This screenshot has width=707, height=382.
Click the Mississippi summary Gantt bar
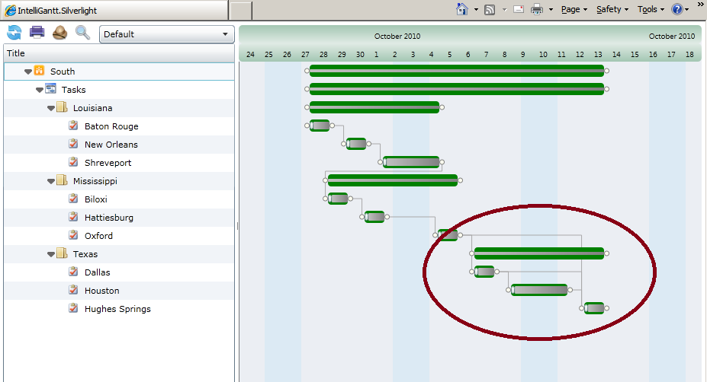393,180
